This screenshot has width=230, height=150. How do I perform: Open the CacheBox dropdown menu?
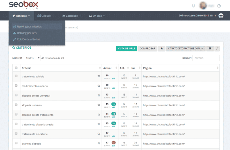(x=72, y=16)
